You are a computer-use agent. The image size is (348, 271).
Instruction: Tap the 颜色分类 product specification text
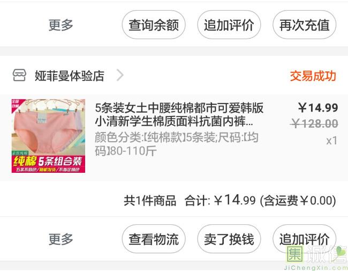(x=177, y=144)
